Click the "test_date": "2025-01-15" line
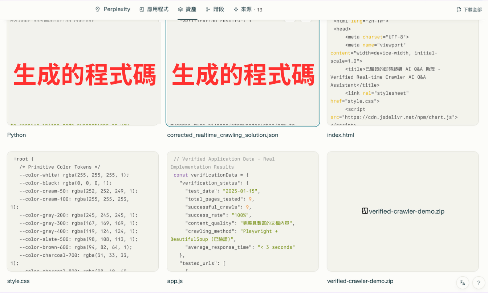 point(223,191)
